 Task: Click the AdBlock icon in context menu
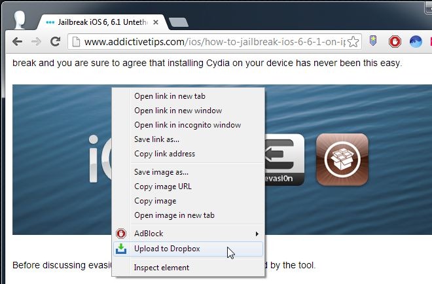[121, 234]
